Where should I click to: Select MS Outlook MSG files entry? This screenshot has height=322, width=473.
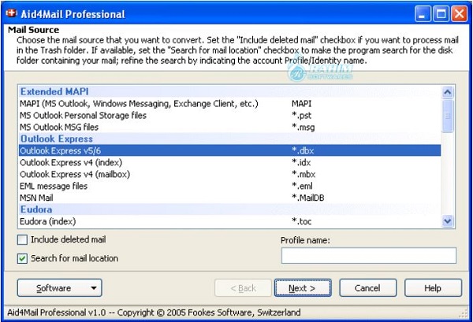point(230,127)
